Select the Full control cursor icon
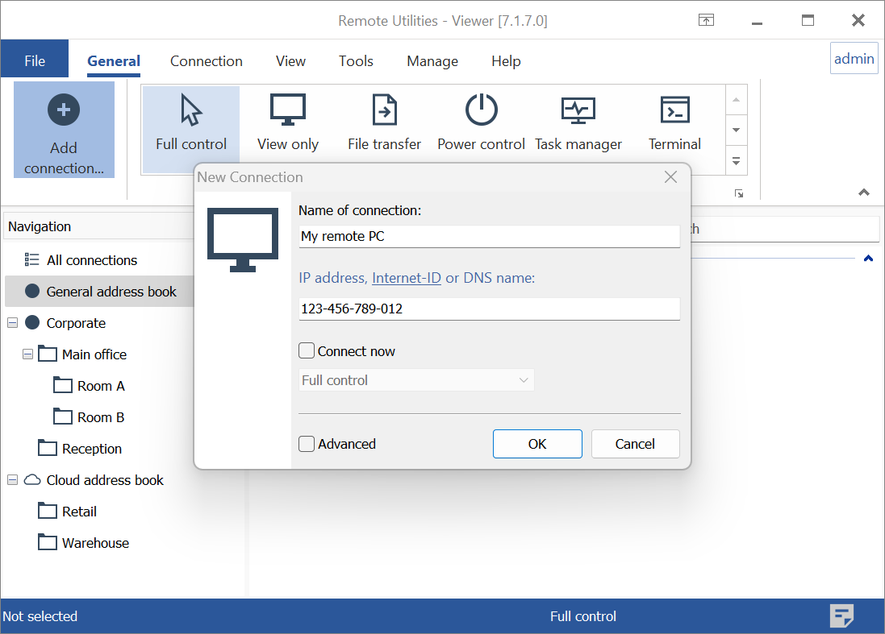885x634 pixels. [191, 110]
